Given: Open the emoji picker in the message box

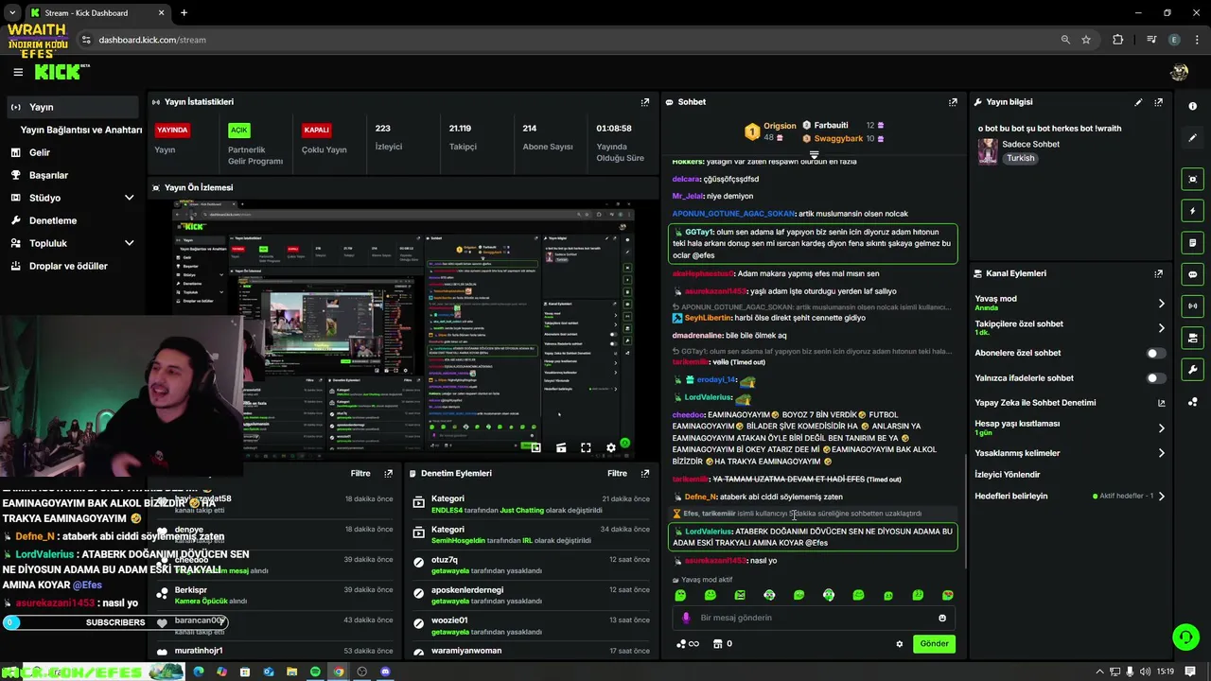Looking at the screenshot, I should pos(942,618).
